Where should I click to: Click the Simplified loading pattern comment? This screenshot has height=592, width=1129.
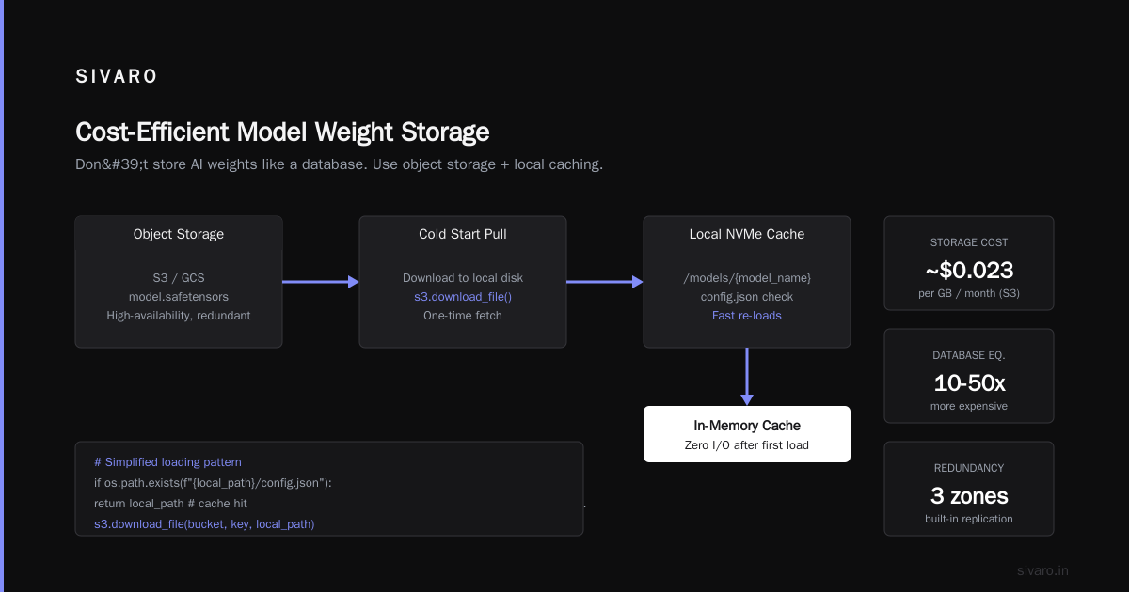pyautogui.click(x=167, y=462)
